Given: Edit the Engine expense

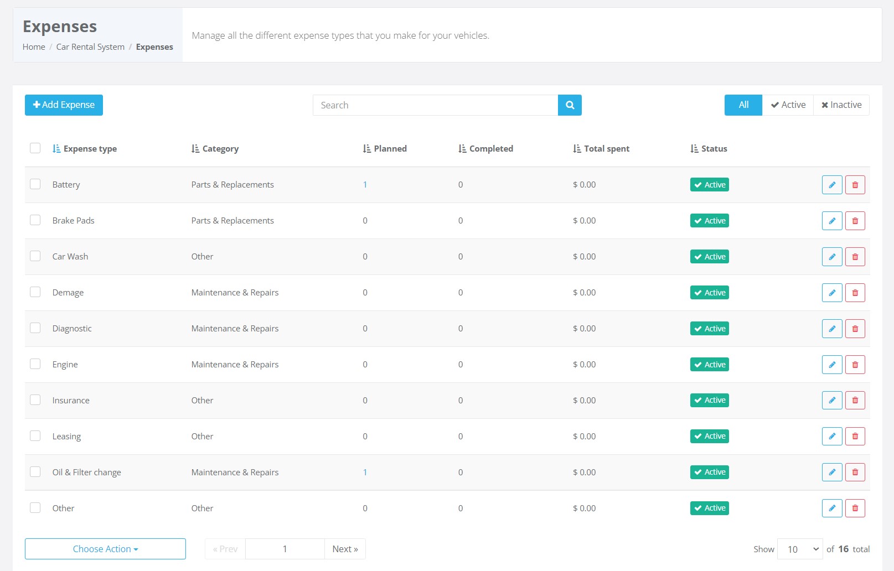Looking at the screenshot, I should pyautogui.click(x=832, y=365).
